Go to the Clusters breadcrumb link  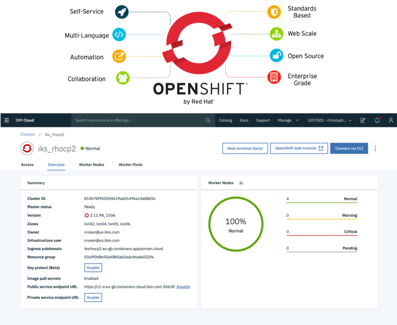[27, 134]
